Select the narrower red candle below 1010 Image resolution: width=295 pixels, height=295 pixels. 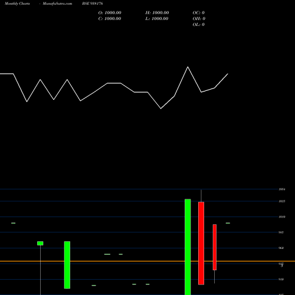pyautogui.click(x=215, y=247)
